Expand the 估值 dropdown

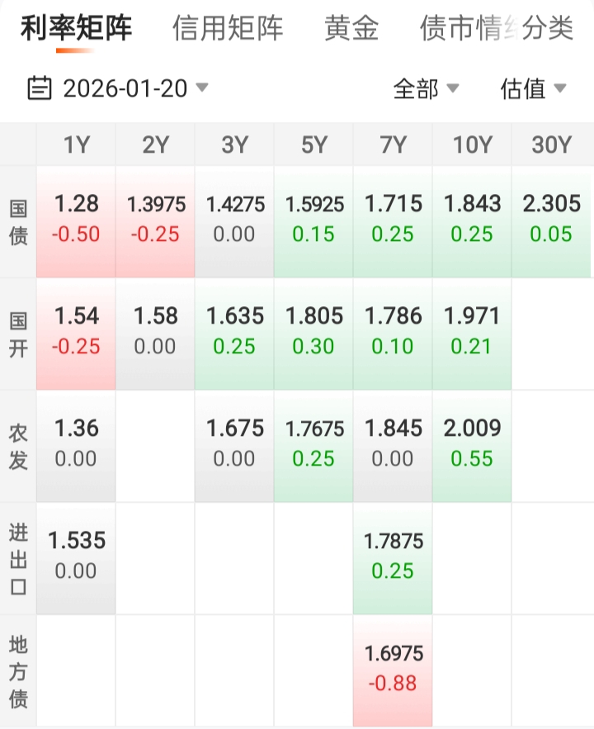pos(533,88)
